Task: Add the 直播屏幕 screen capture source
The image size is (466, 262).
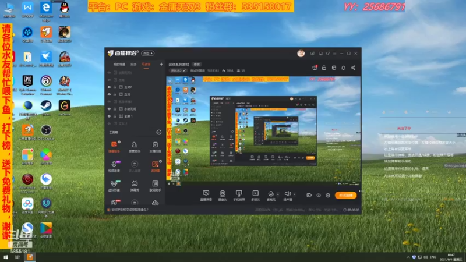Action: pos(206,196)
